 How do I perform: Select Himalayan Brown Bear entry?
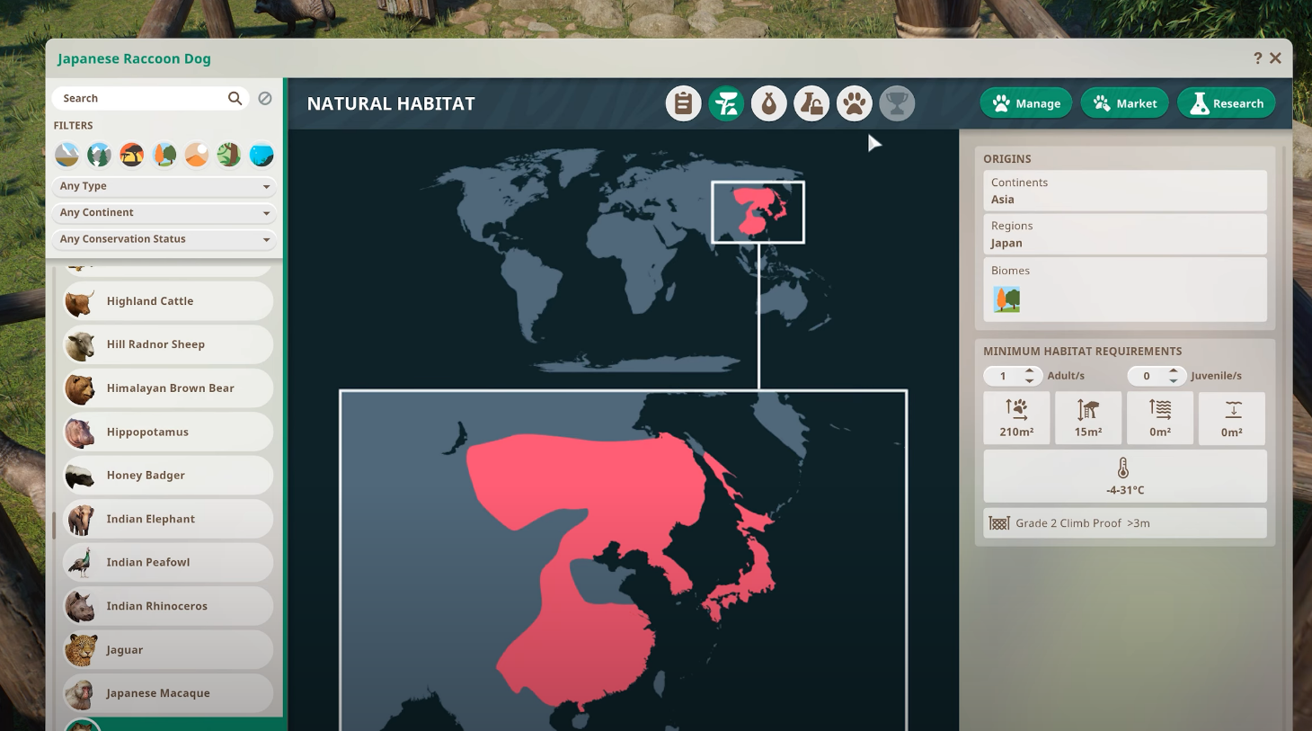[x=167, y=388]
